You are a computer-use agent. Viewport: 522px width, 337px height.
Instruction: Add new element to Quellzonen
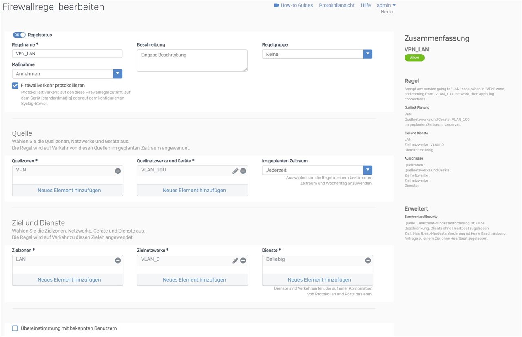coord(69,190)
